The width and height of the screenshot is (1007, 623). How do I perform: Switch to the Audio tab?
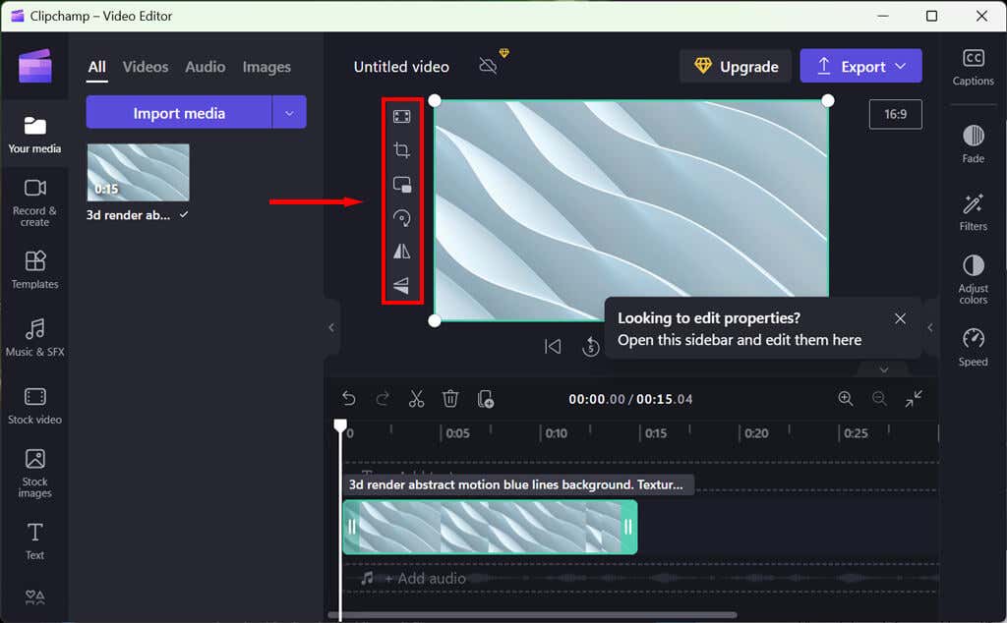205,67
